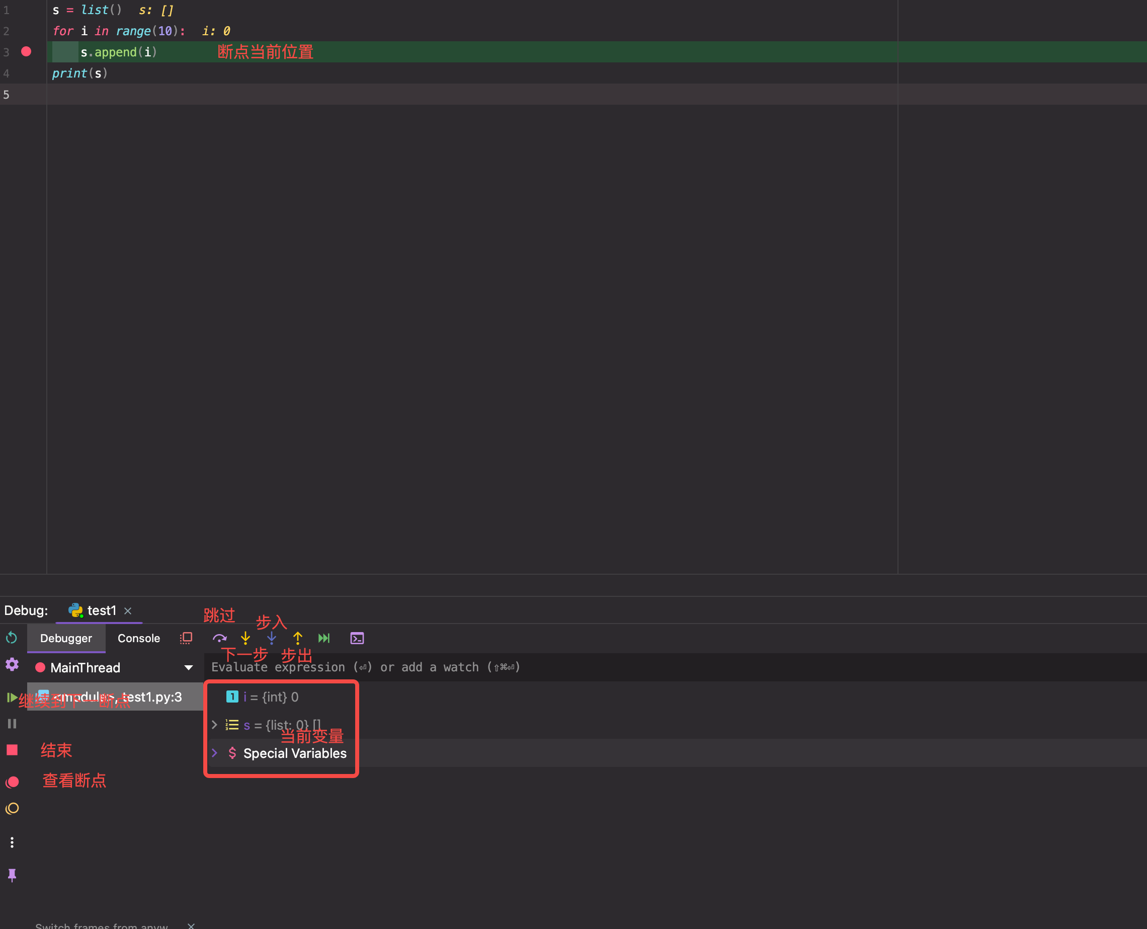This screenshot has height=929, width=1147.
Task: Click the blue Step Into My Code arrow
Action: point(272,638)
